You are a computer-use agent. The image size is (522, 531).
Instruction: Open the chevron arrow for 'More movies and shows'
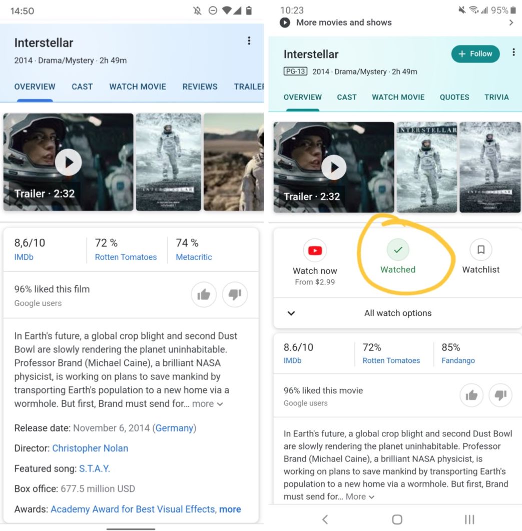click(x=511, y=23)
